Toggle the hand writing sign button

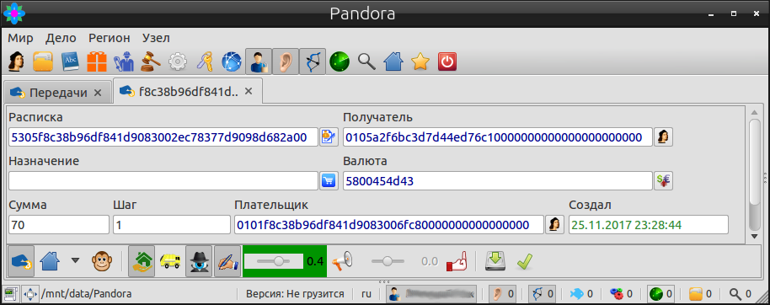click(x=227, y=261)
